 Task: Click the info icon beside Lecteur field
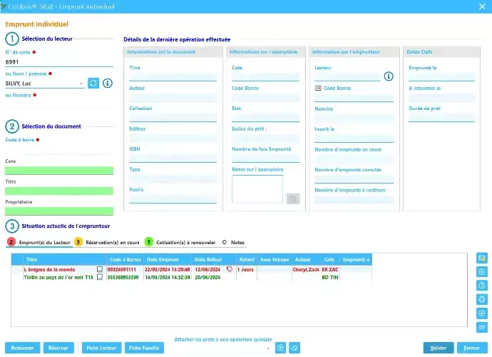pos(389,76)
